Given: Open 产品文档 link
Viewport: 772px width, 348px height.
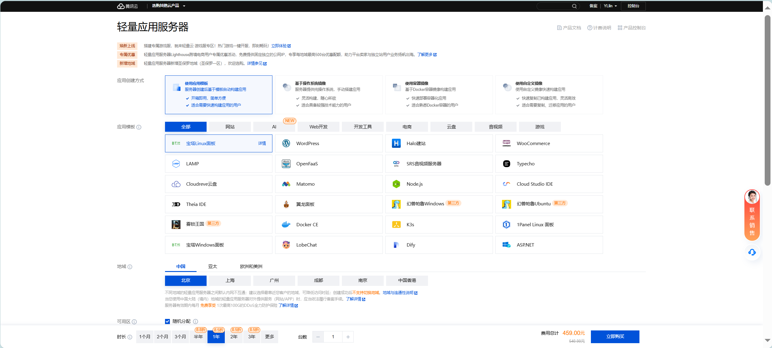Looking at the screenshot, I should tap(569, 28).
